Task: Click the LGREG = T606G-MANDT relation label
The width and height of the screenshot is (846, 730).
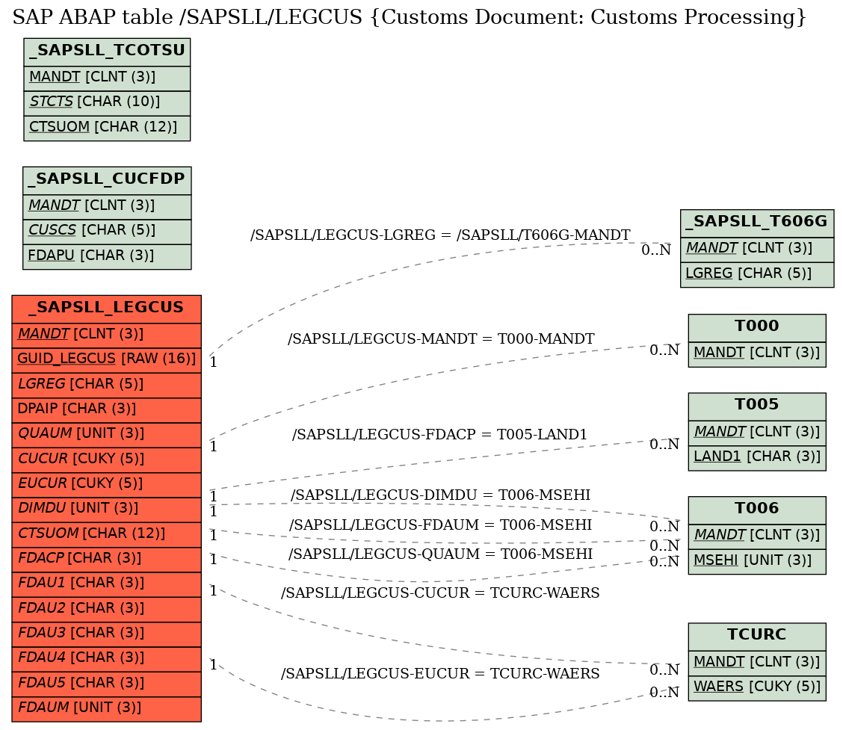Action: point(440,235)
